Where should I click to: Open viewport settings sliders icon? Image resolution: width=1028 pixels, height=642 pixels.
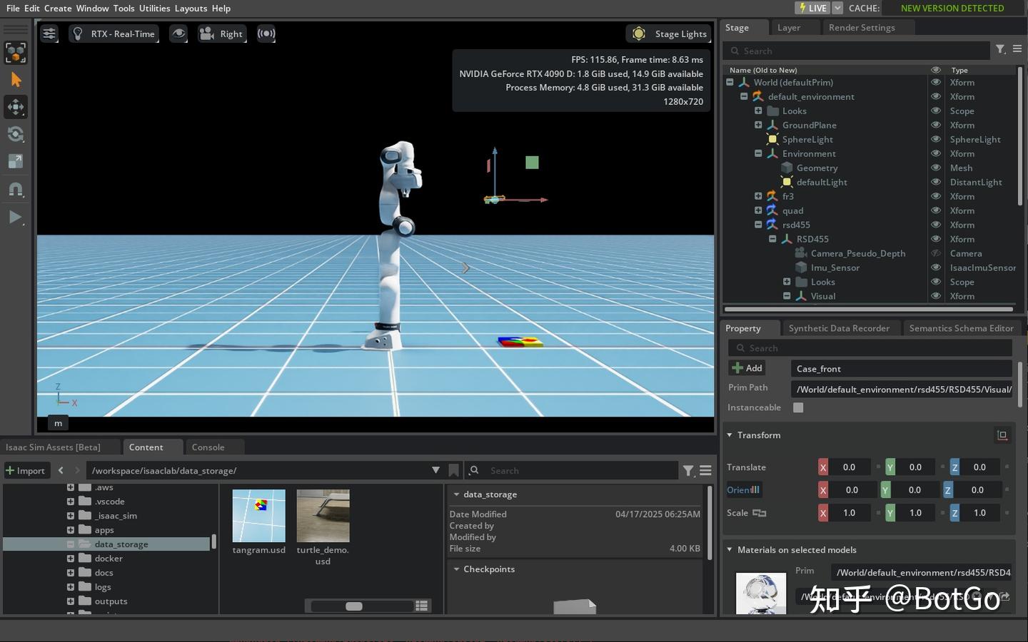coord(49,34)
